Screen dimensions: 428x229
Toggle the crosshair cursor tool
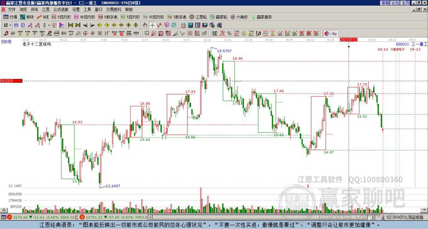pyautogui.click(x=152, y=25)
